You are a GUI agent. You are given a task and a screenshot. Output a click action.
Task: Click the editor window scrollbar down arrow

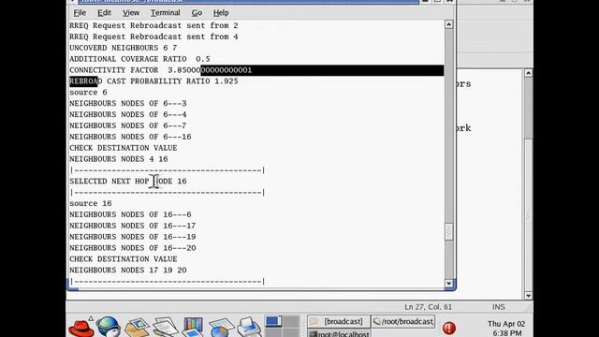[x=528, y=296]
